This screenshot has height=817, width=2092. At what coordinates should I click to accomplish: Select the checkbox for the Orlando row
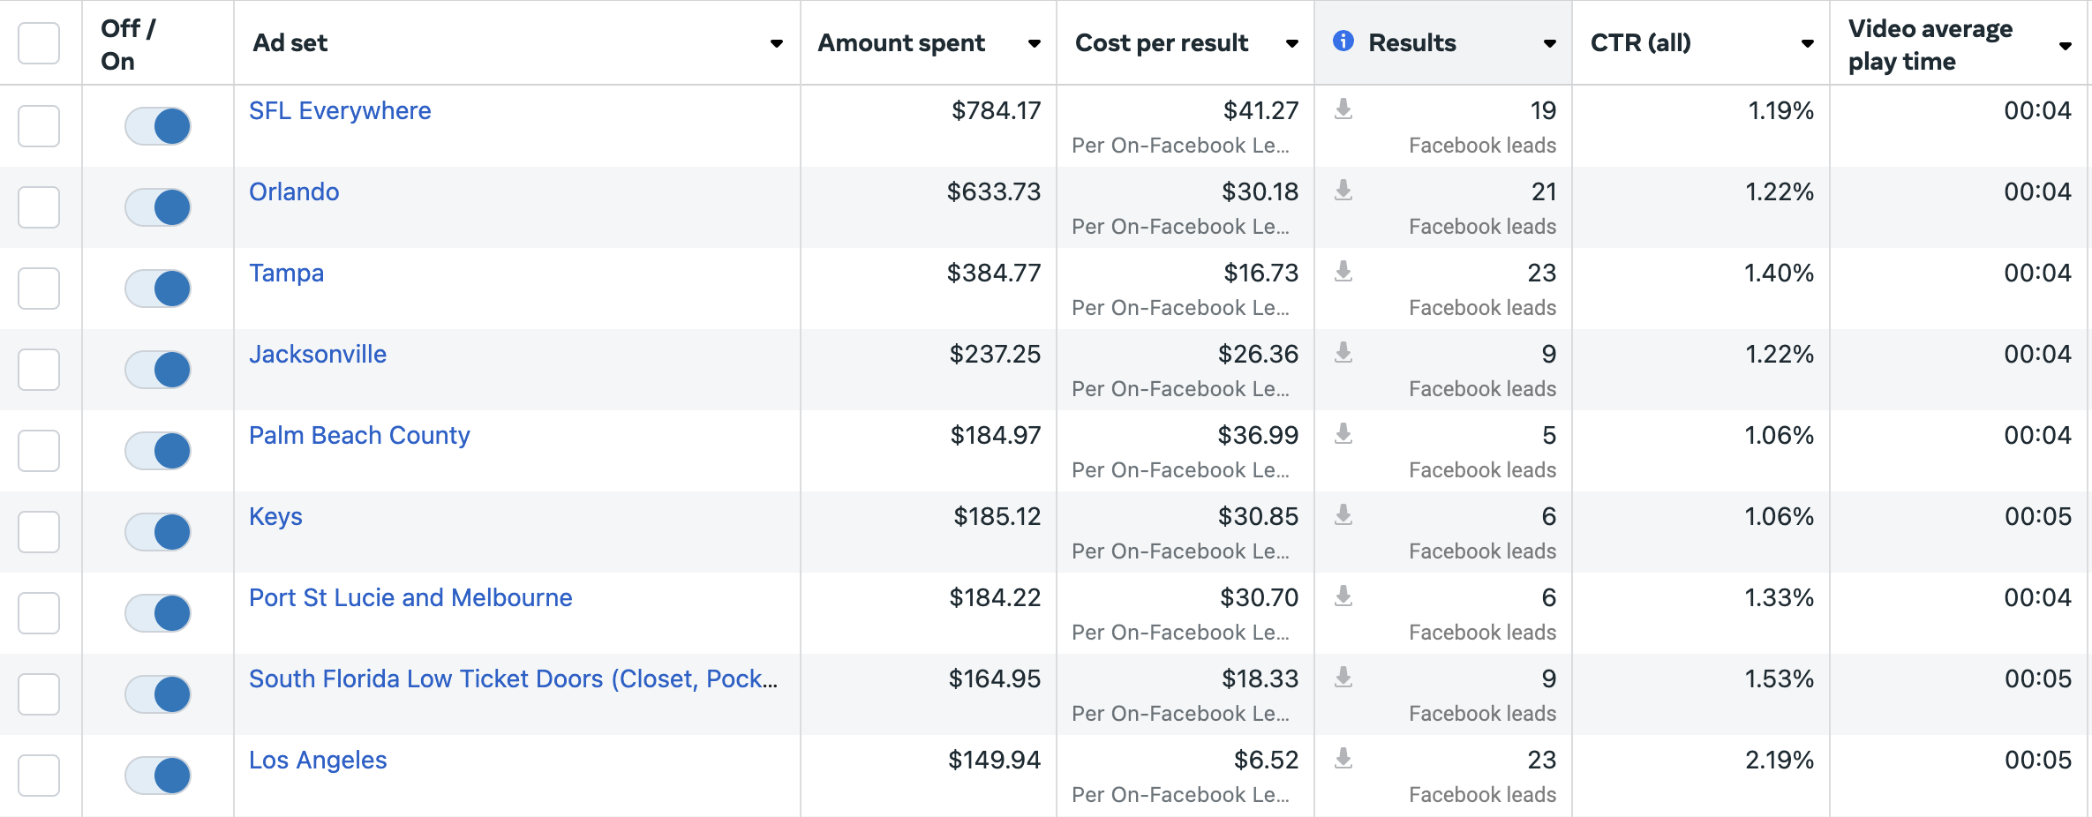coord(39,207)
